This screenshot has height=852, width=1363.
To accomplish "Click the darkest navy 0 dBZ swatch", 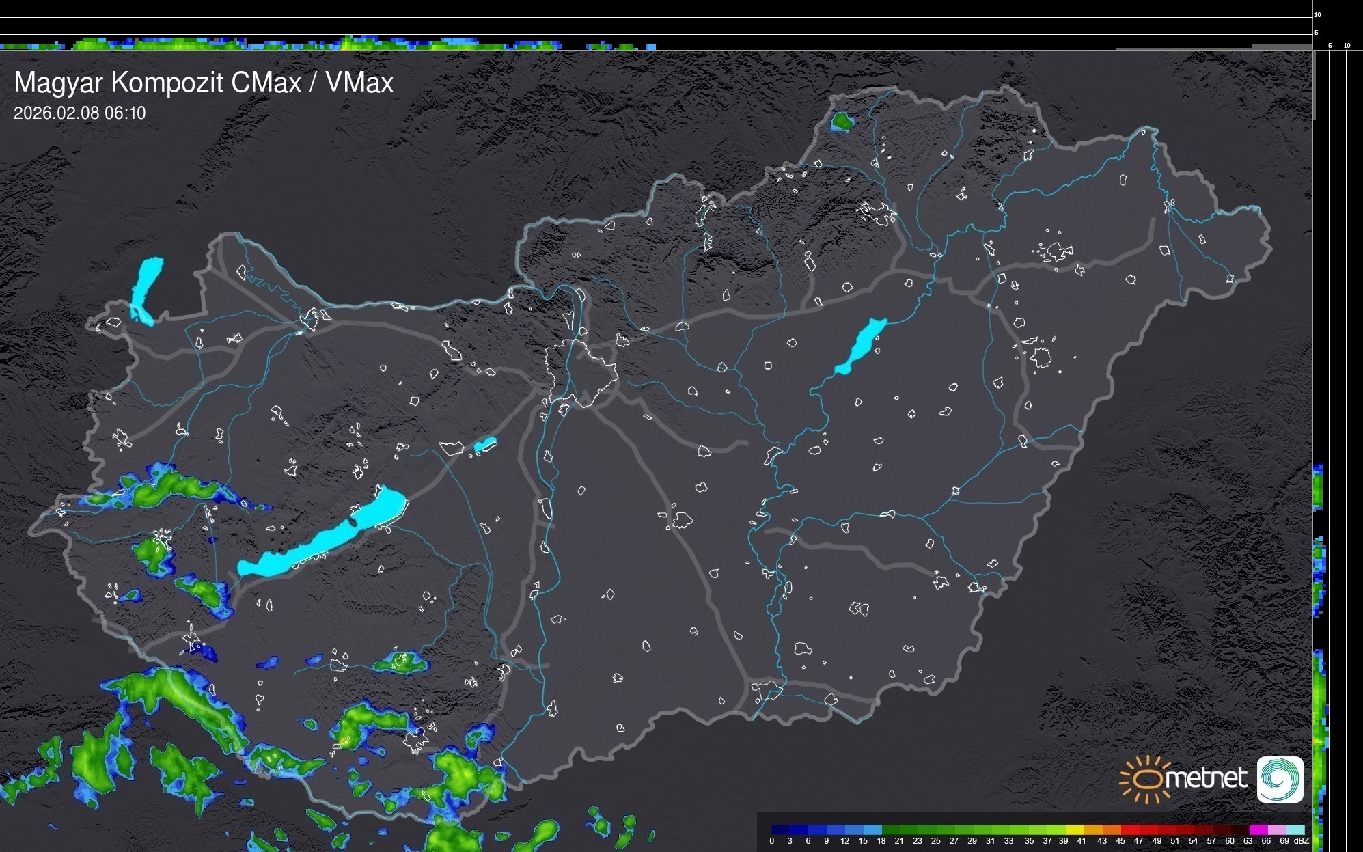I will click(x=781, y=829).
